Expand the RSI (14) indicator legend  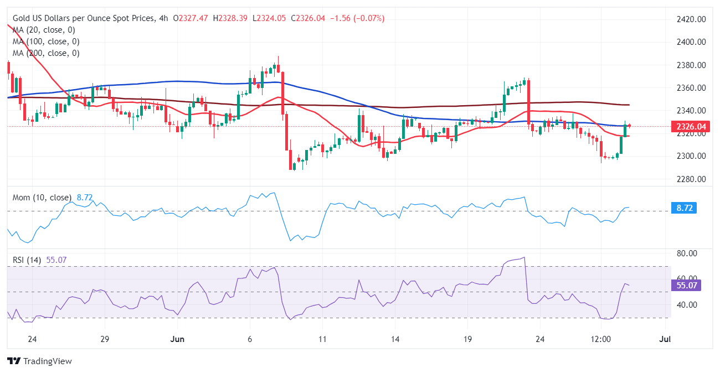pyautogui.click(x=27, y=260)
